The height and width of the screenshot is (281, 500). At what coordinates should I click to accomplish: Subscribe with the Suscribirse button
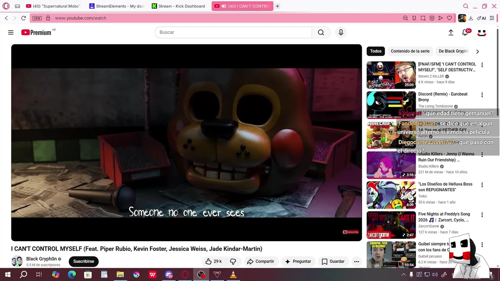84,261
